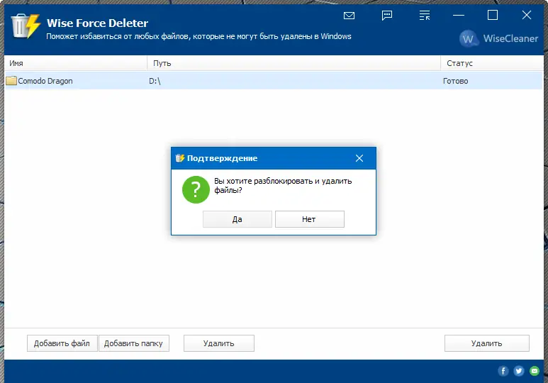Click Удалить button next to Добавить папку
This screenshot has height=383, width=548.
219,343
